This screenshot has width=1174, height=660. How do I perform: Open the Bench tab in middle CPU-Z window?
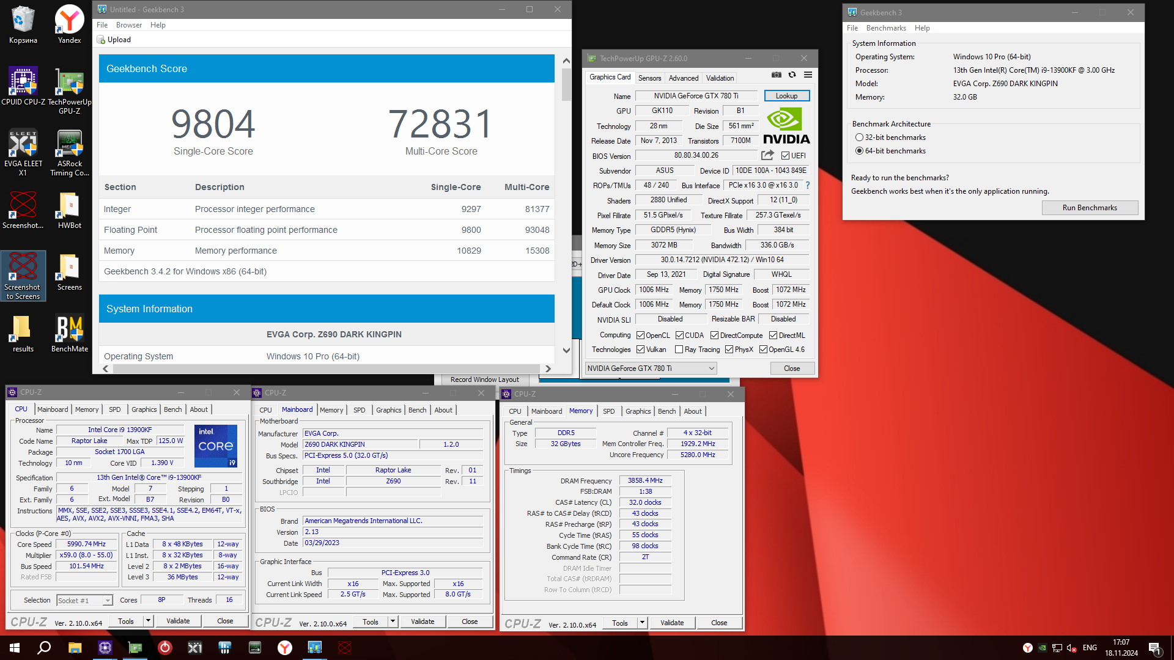point(418,410)
